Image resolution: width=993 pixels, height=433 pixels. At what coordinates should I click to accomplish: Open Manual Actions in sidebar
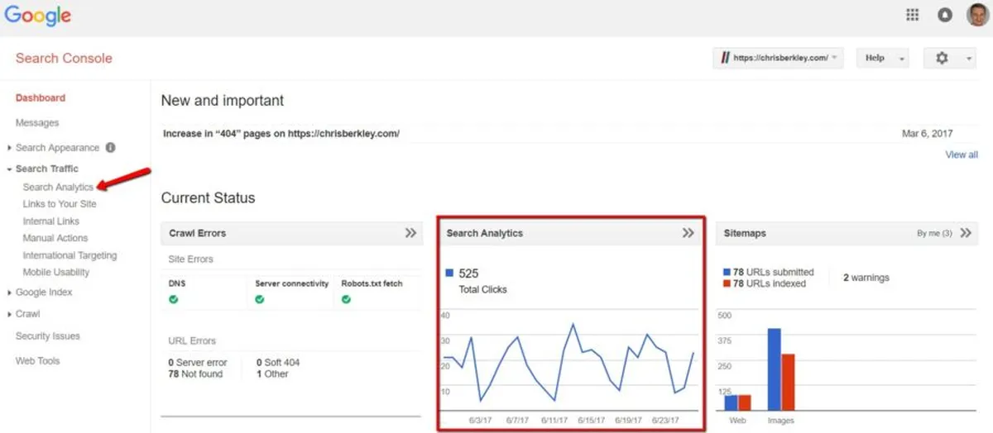[x=55, y=238]
